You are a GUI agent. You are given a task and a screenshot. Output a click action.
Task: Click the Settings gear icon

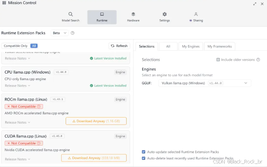[165, 14]
